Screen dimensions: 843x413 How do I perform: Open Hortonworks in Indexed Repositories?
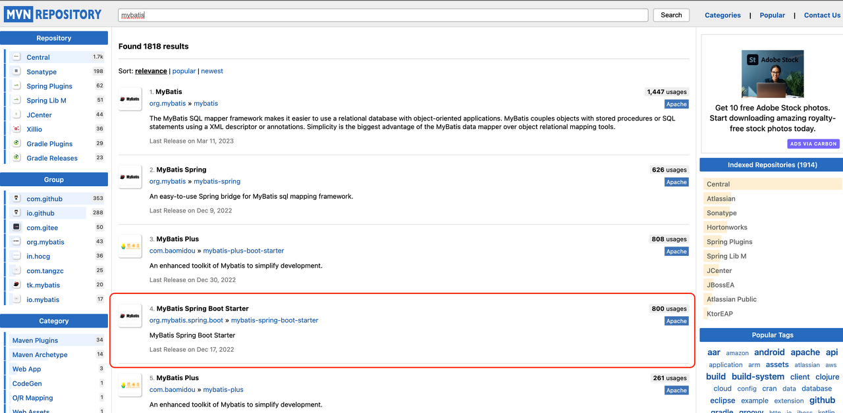coord(727,228)
